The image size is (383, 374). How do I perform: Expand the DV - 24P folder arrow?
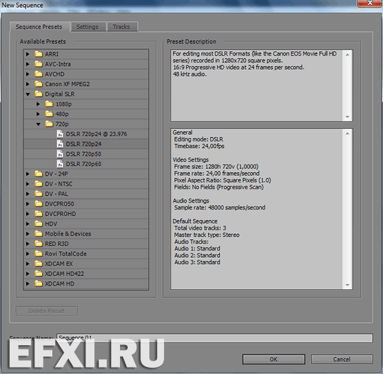tap(27, 174)
